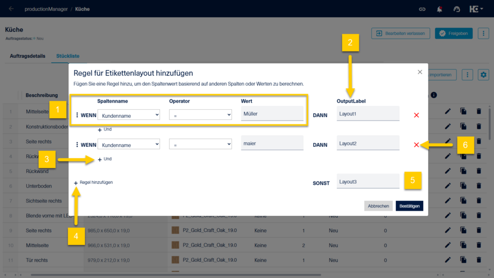The height and width of the screenshot is (278, 494).
Task: Remove the Layout1 rule using red X
Action: pyautogui.click(x=416, y=115)
